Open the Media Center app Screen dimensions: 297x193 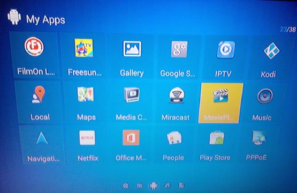[132, 103]
